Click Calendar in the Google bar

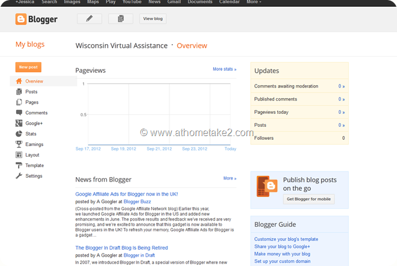(x=229, y=2)
